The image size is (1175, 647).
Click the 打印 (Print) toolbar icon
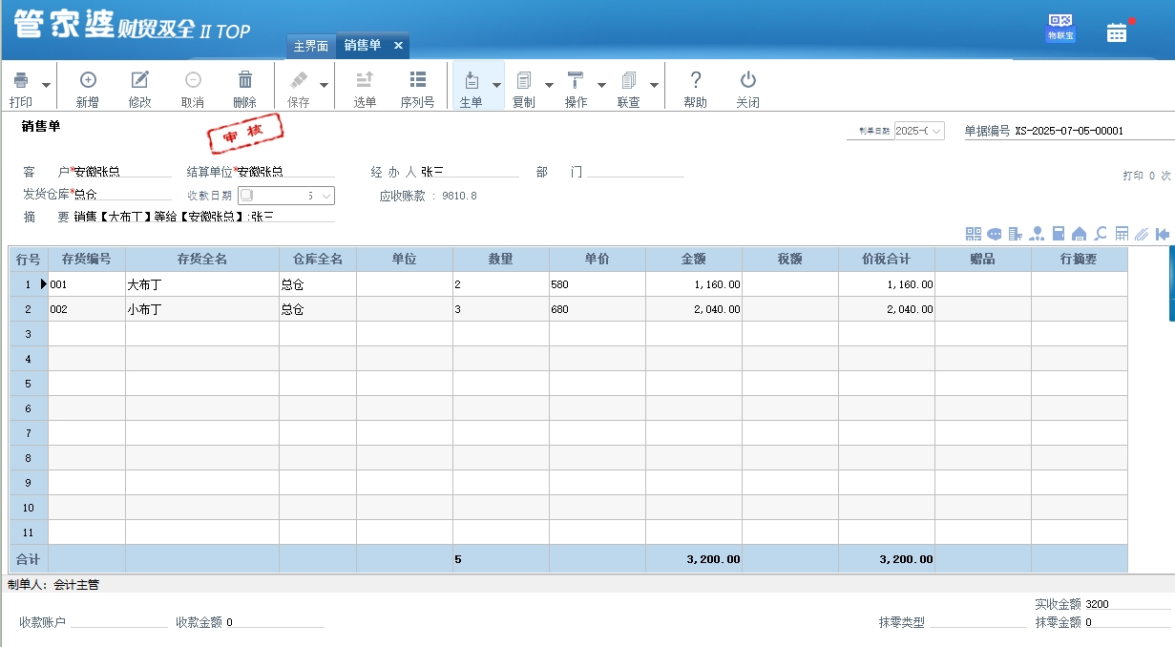point(21,80)
